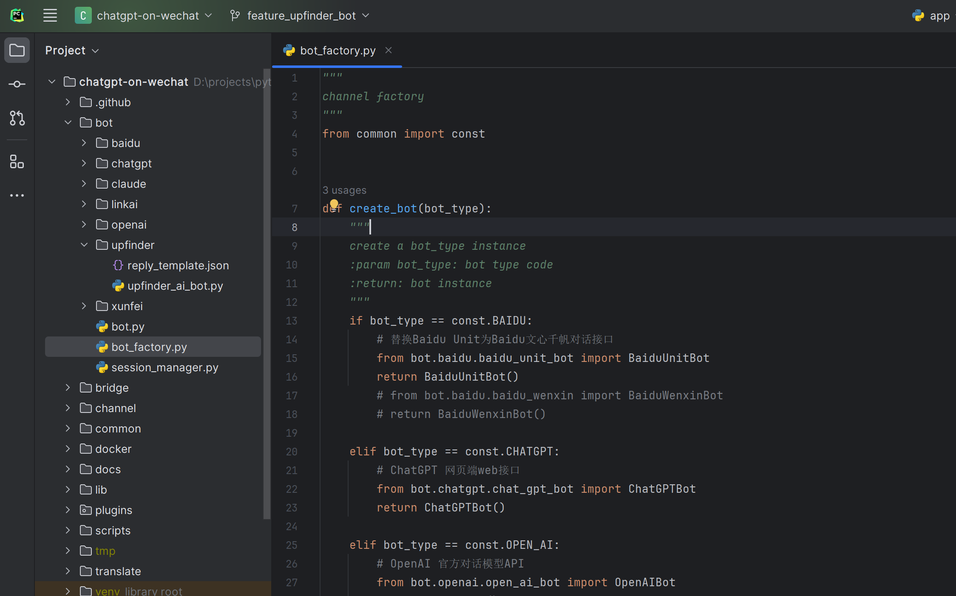Viewport: 956px width, 596px height.
Task: Expand the plugins folder
Action: coord(68,510)
